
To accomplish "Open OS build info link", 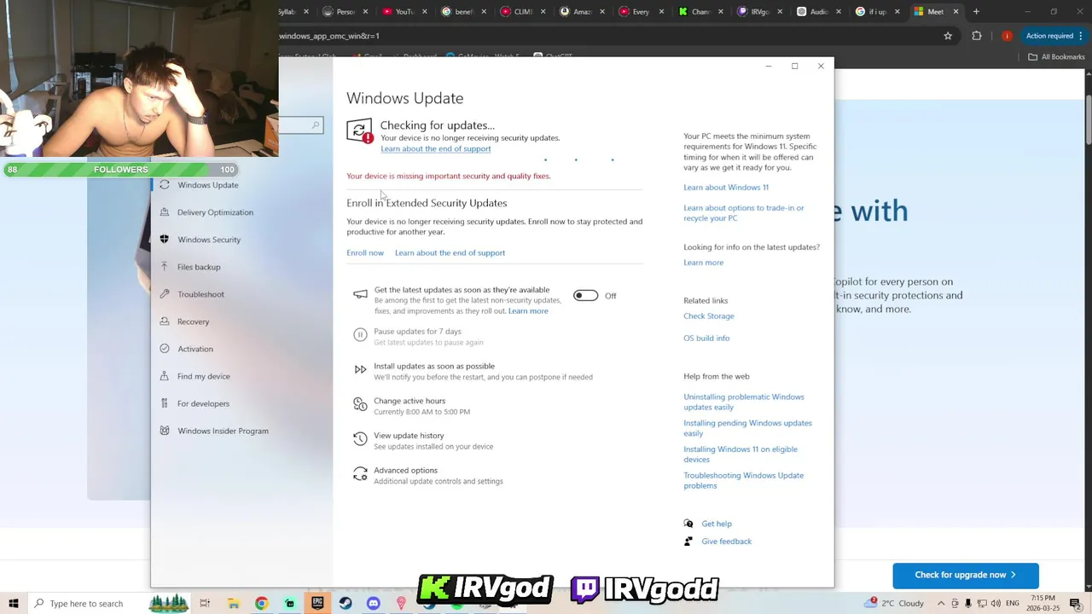I will (706, 339).
